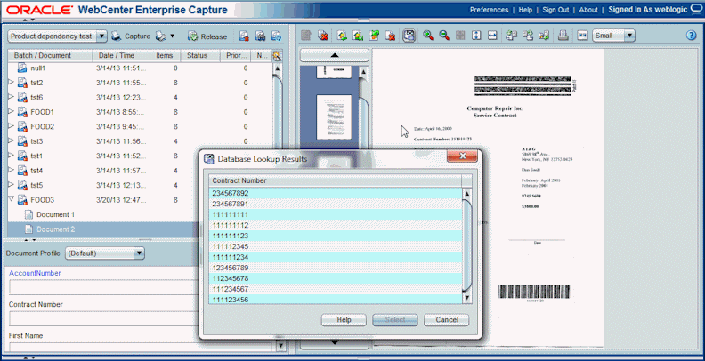
Task: Select contract number 123456789
Action: (x=336, y=268)
